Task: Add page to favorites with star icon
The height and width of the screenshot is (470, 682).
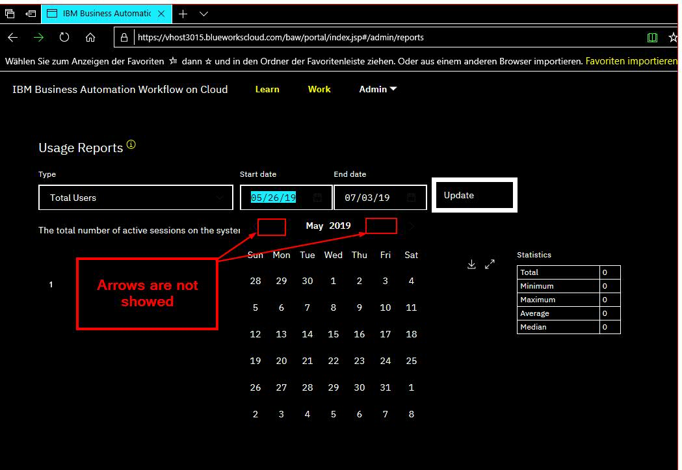Action: click(x=673, y=38)
